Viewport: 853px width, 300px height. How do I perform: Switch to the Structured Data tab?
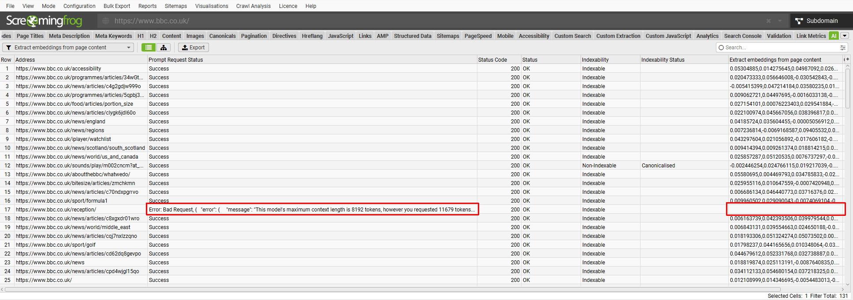413,36
